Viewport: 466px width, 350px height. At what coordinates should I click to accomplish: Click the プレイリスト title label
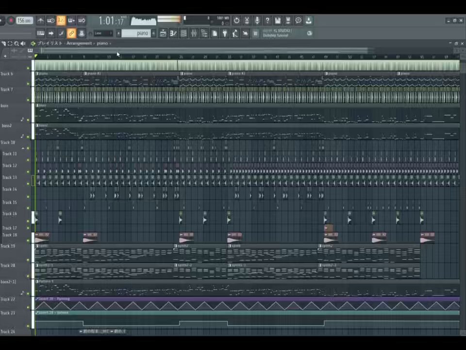click(50, 43)
